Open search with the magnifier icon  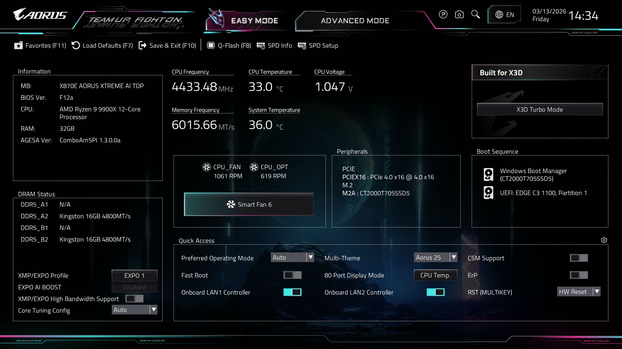coord(475,15)
